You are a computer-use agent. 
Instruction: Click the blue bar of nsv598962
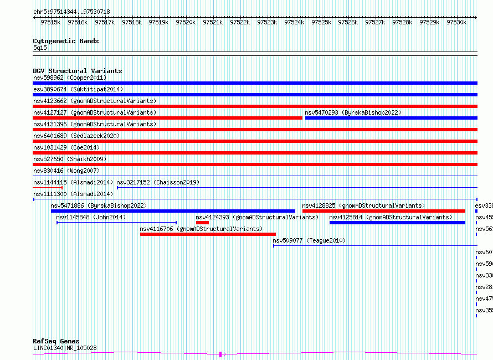pos(255,83)
